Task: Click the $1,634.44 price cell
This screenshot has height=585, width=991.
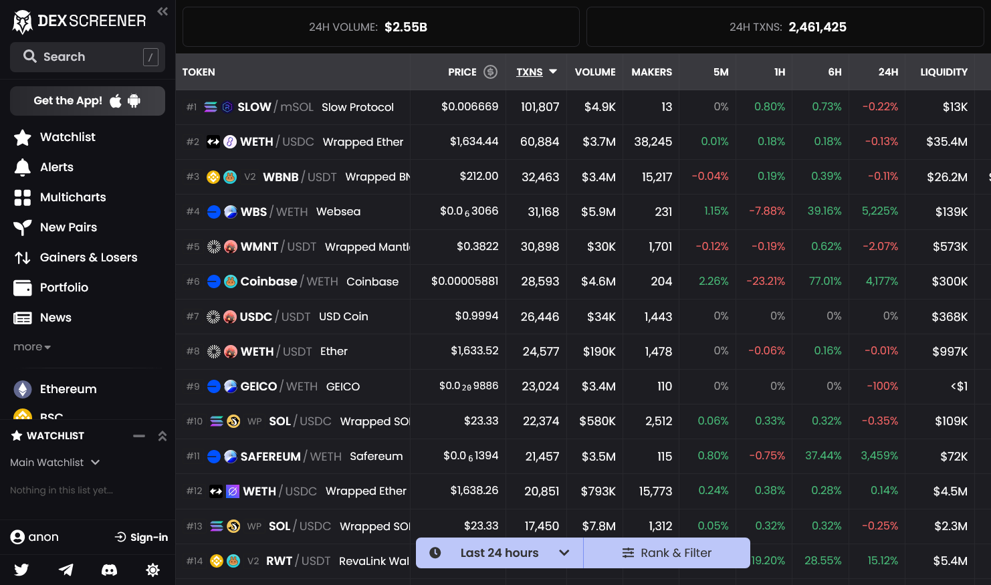Action: tap(474, 142)
